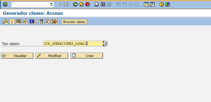Click the Delete trash can icon

(x=41, y=22)
